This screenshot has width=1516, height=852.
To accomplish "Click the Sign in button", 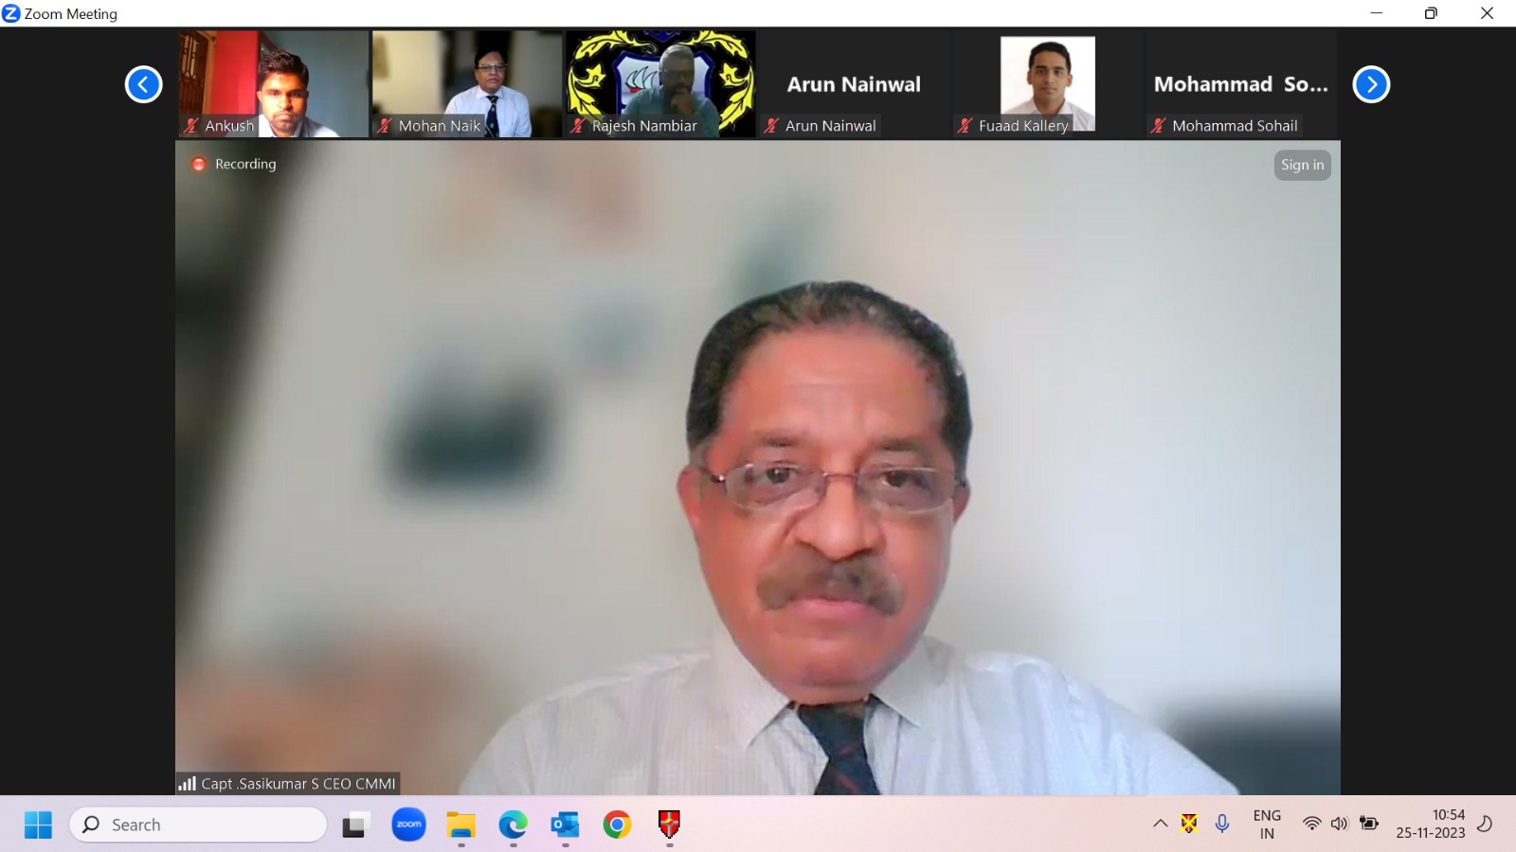I will click(x=1302, y=165).
